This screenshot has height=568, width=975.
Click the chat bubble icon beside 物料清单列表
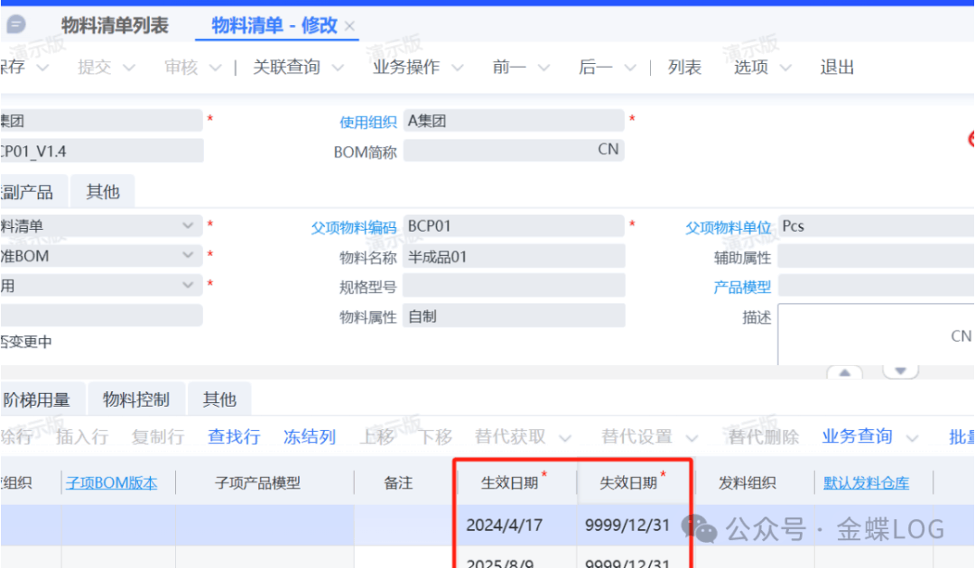pos(16,25)
